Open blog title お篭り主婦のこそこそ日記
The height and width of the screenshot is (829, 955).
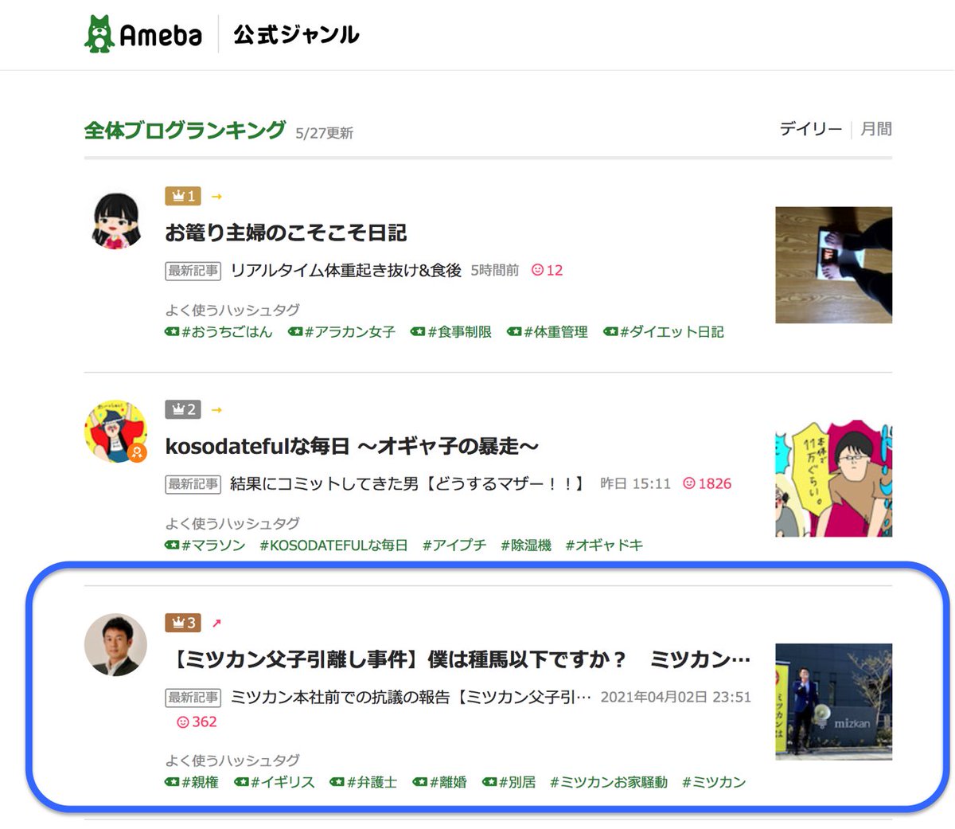(x=286, y=233)
